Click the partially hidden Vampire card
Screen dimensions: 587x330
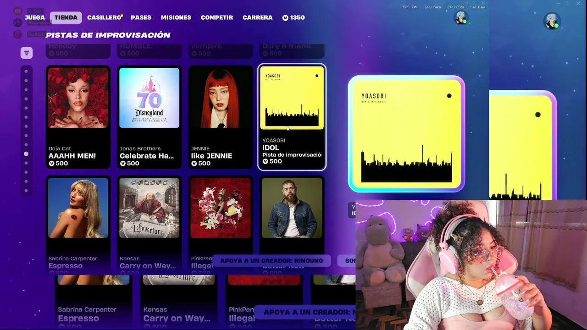tap(221, 51)
